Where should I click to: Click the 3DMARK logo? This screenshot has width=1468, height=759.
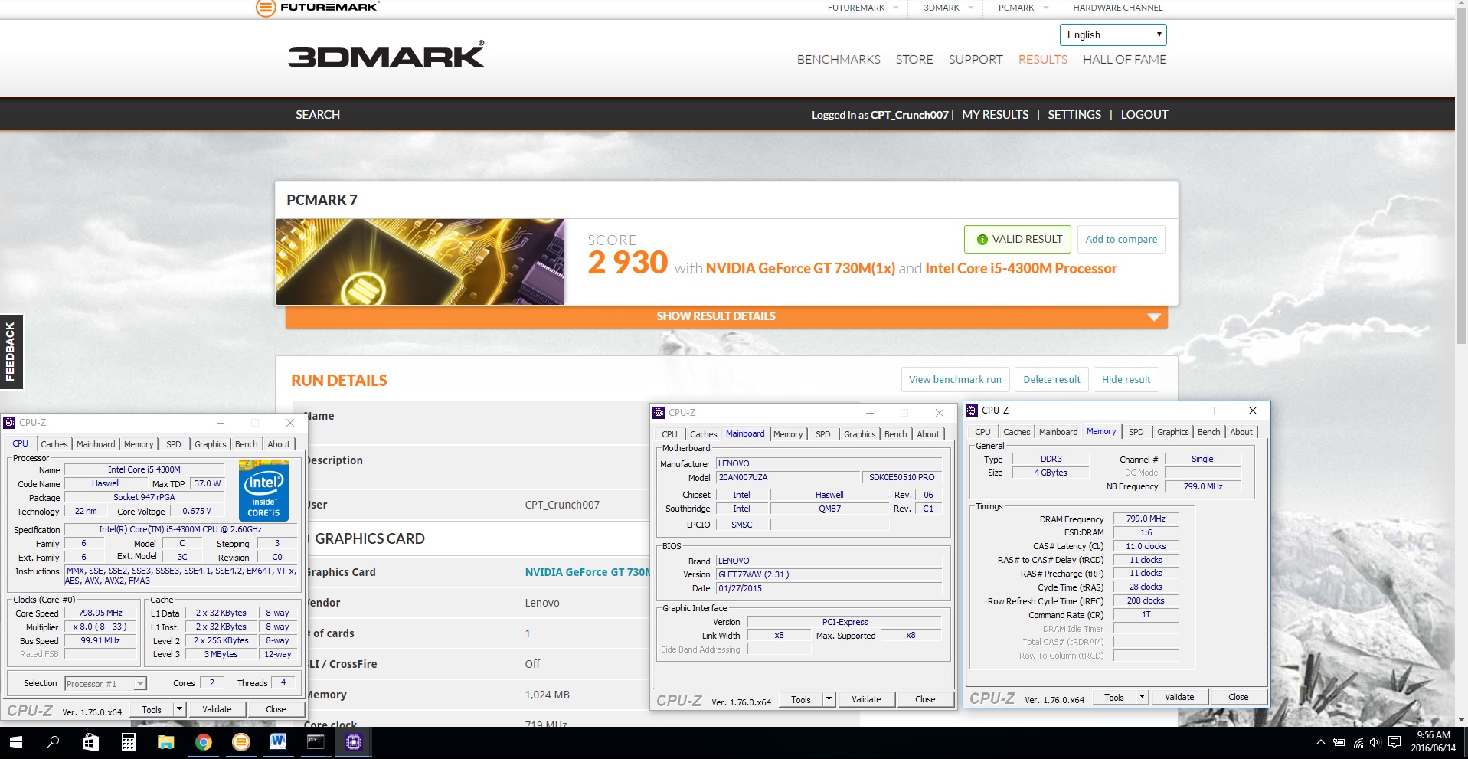386,55
